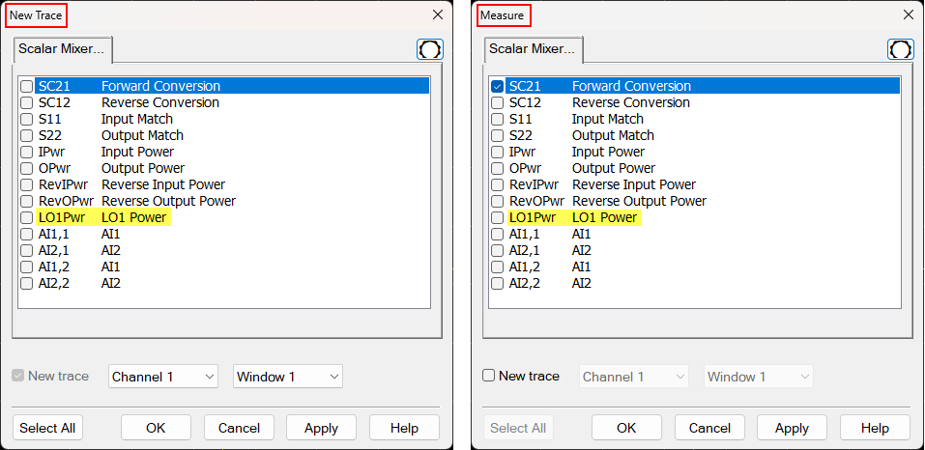Enable SC12 Reverse Conversion in New Trace

pos(27,102)
